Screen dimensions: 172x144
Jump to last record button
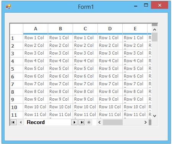(82, 122)
